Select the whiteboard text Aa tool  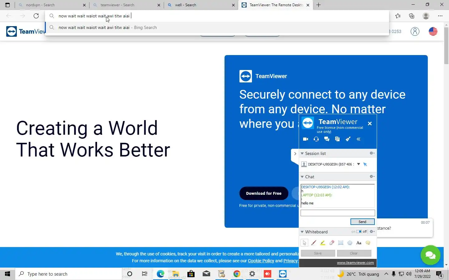pyautogui.click(x=359, y=243)
